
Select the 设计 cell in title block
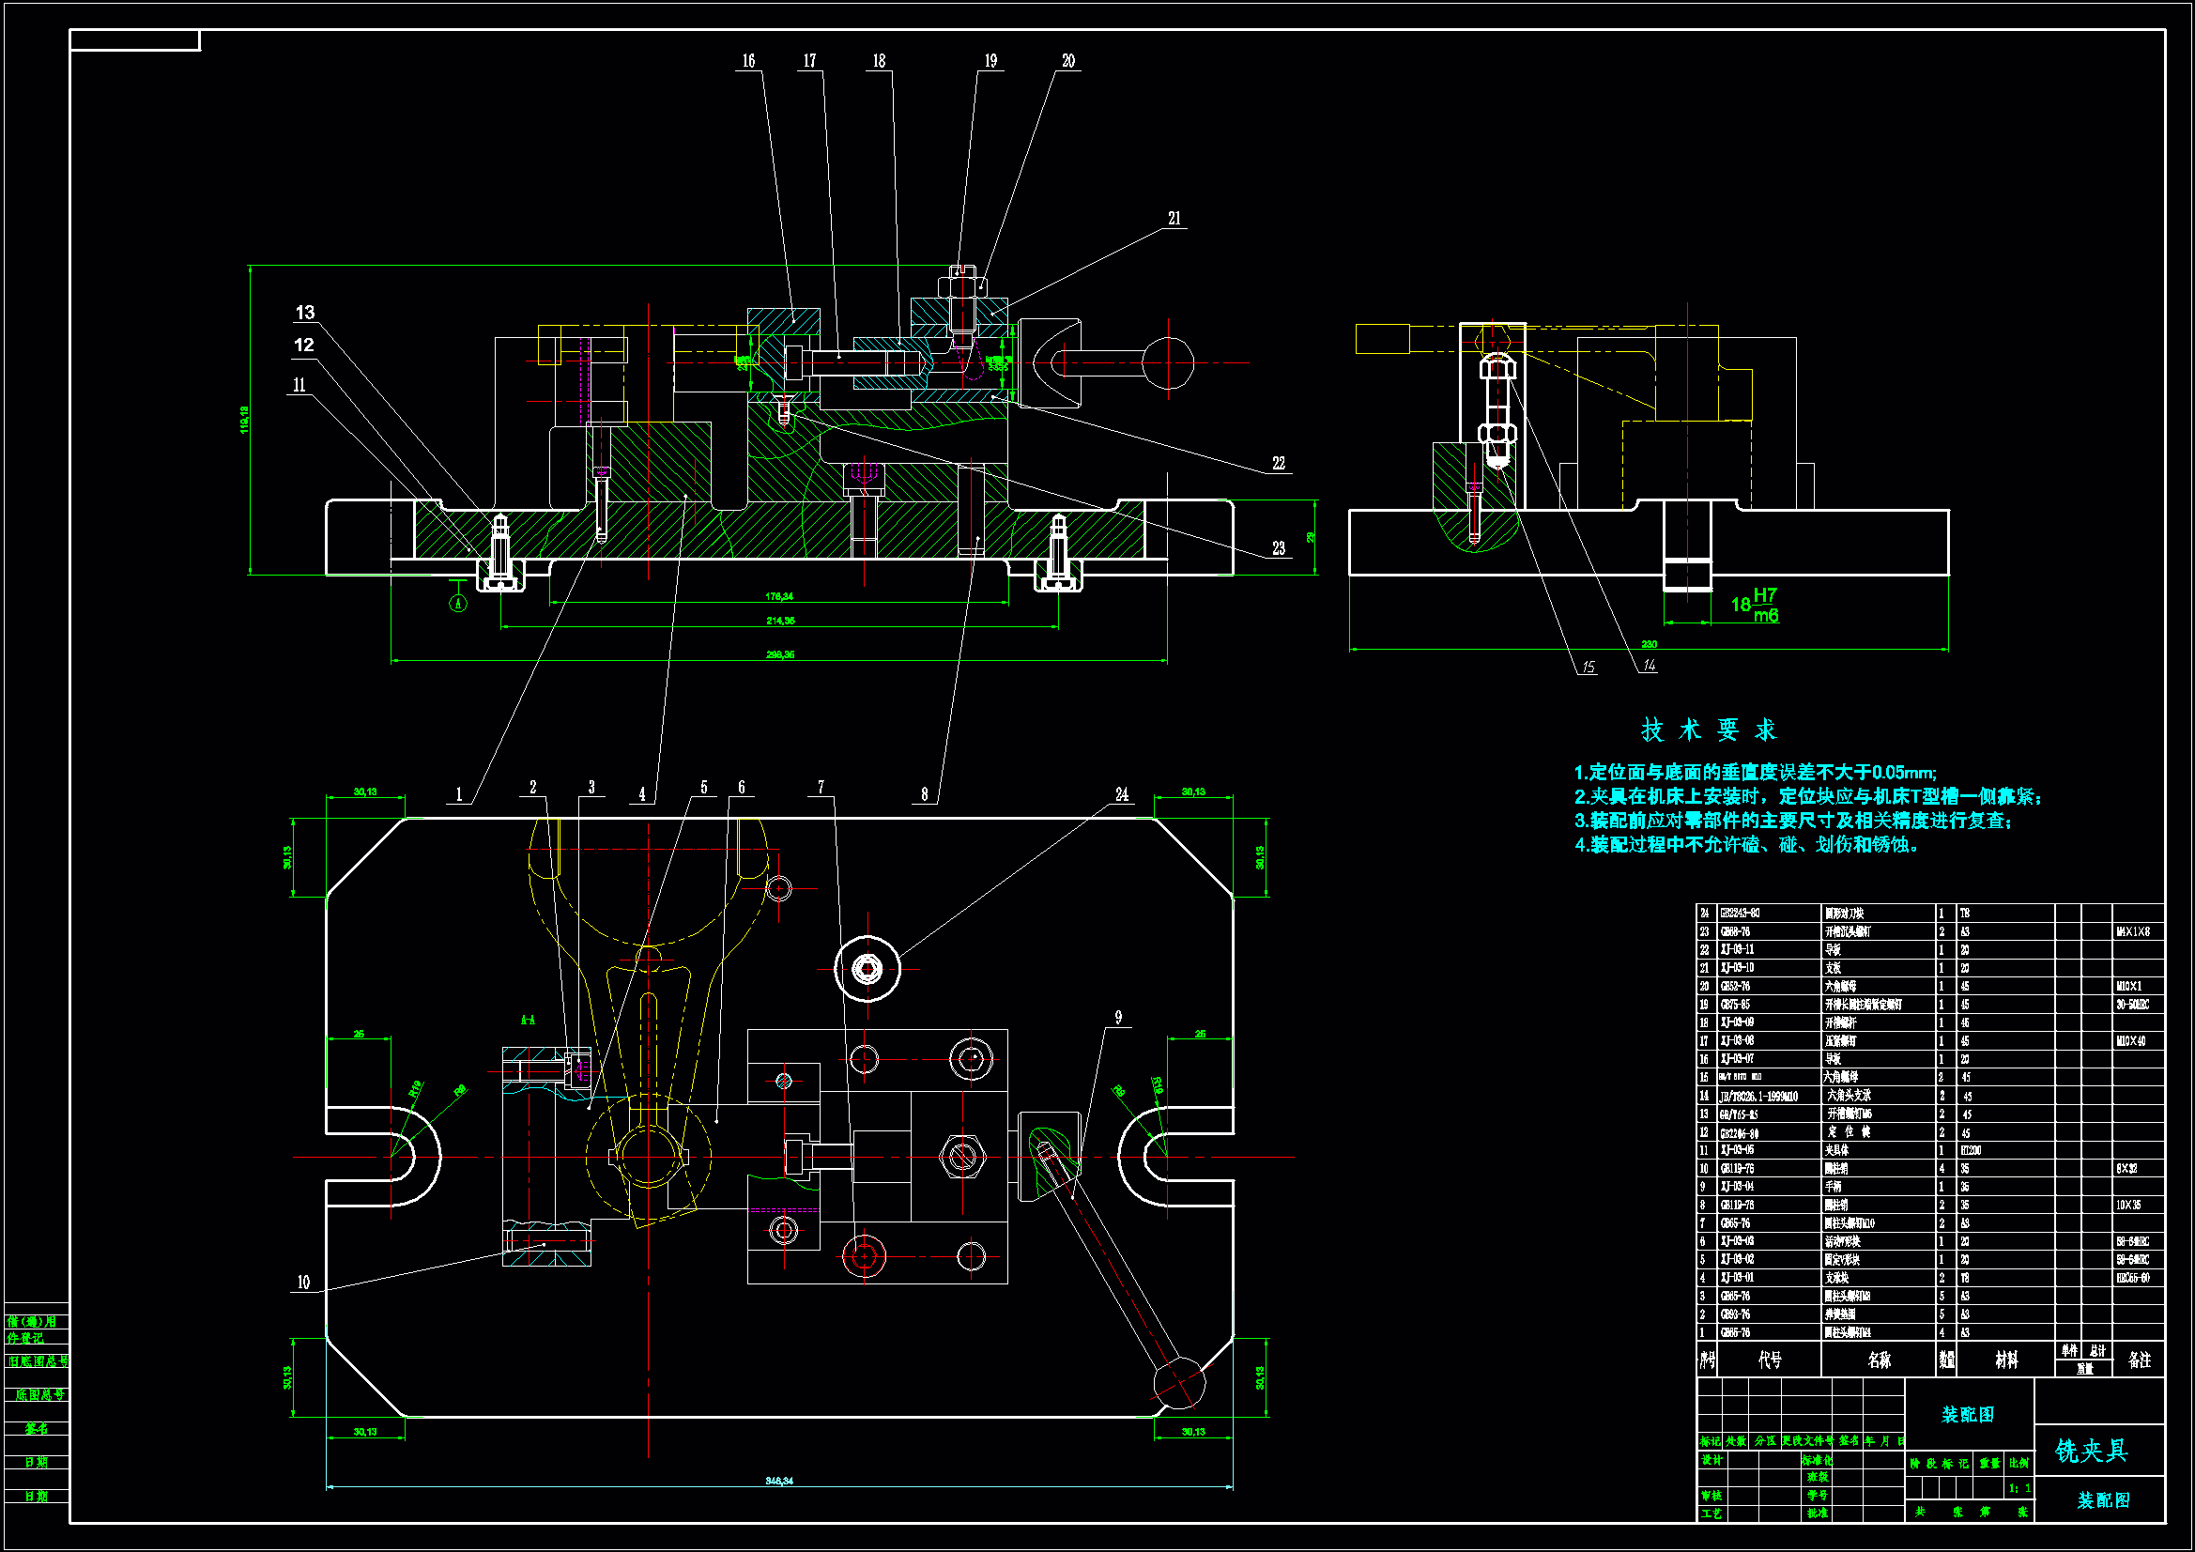[1711, 1460]
